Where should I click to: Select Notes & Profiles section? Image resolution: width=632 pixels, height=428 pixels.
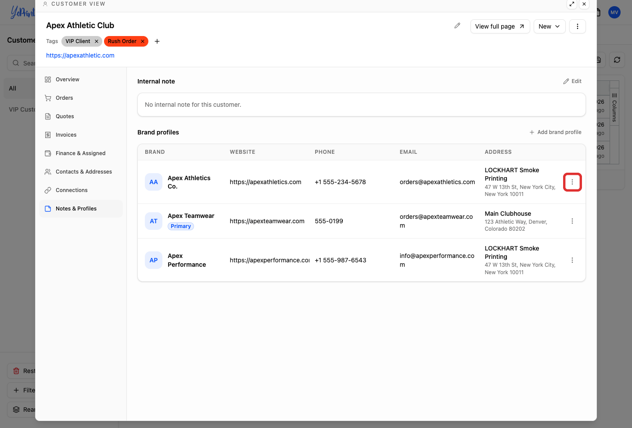[81, 209]
